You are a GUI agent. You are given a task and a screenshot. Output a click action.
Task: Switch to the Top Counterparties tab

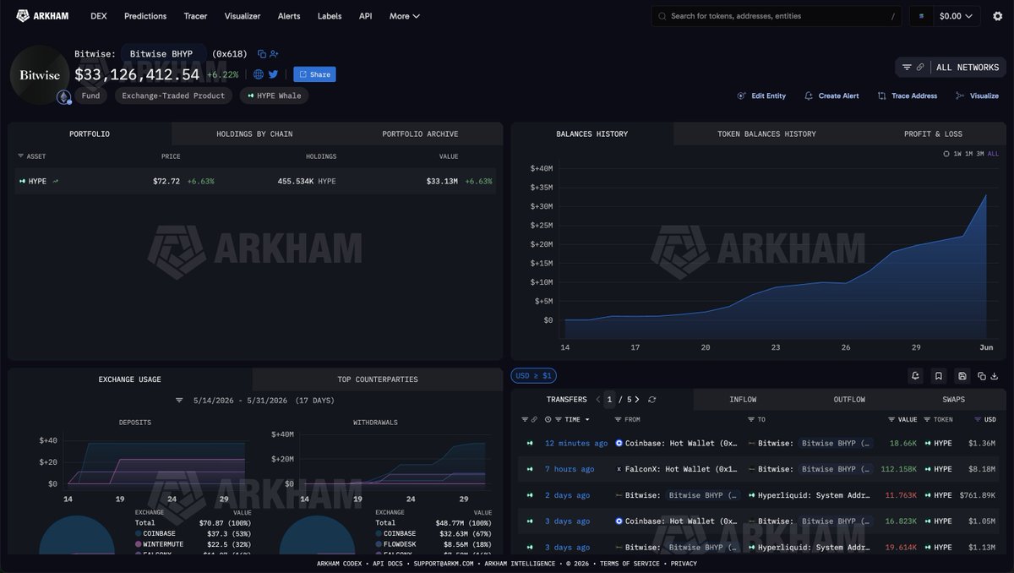[x=378, y=379]
